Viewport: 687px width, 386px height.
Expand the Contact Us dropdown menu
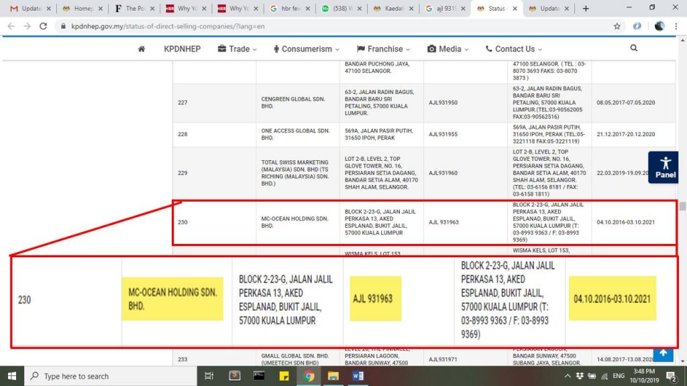pos(514,49)
